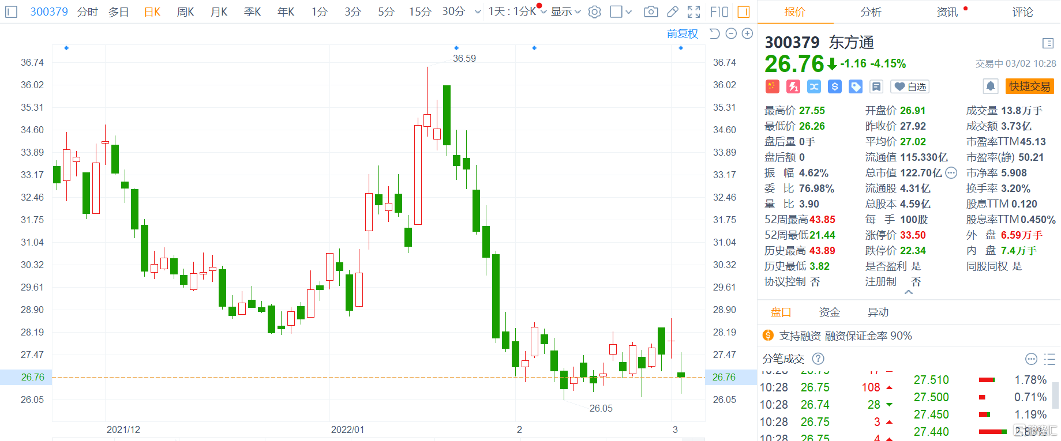Open help for 分笔成交 section
Image resolution: width=1061 pixels, height=441 pixels.
click(x=818, y=359)
